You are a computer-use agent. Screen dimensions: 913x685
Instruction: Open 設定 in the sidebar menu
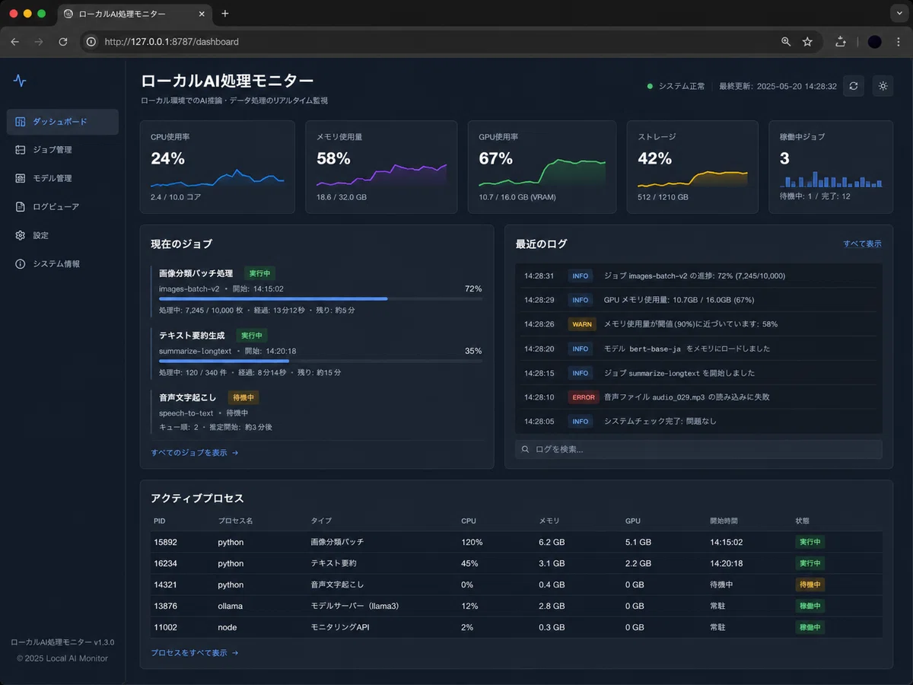pos(62,235)
